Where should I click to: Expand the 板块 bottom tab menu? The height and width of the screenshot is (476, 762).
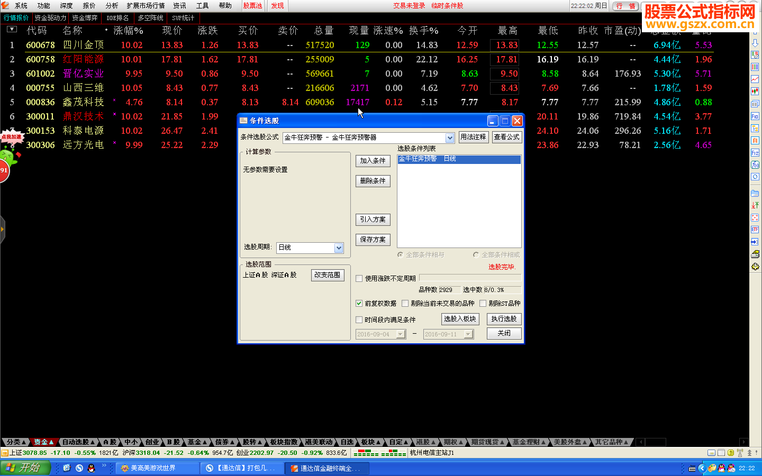(370, 442)
